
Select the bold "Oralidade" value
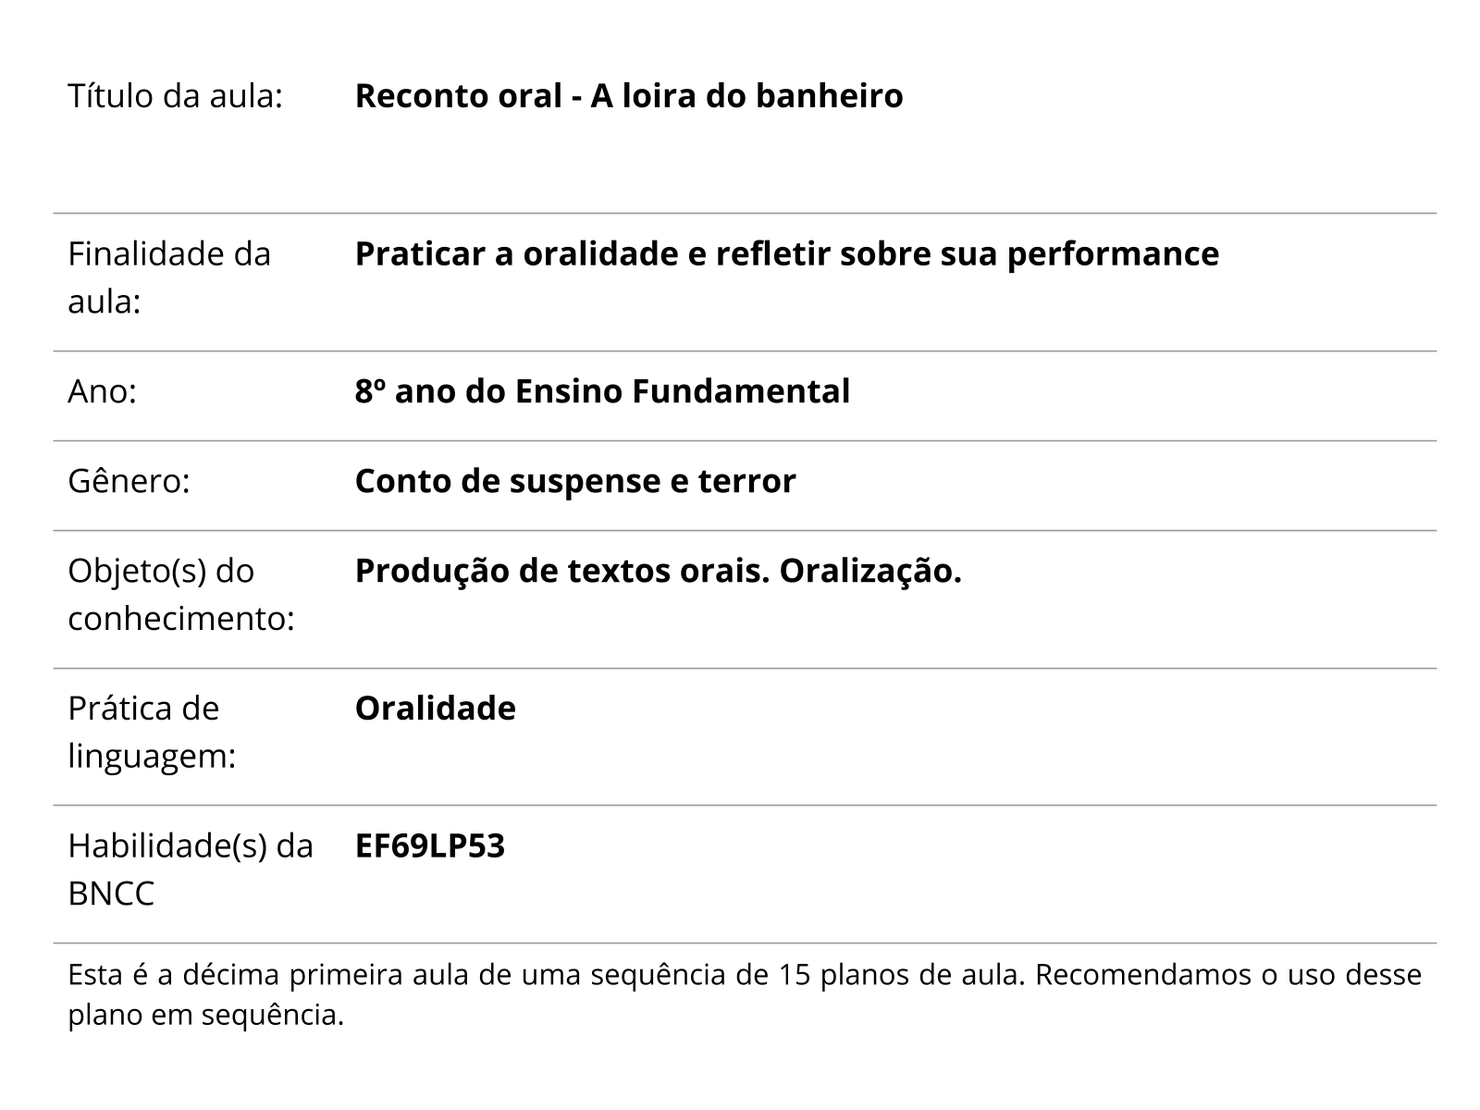point(435,709)
